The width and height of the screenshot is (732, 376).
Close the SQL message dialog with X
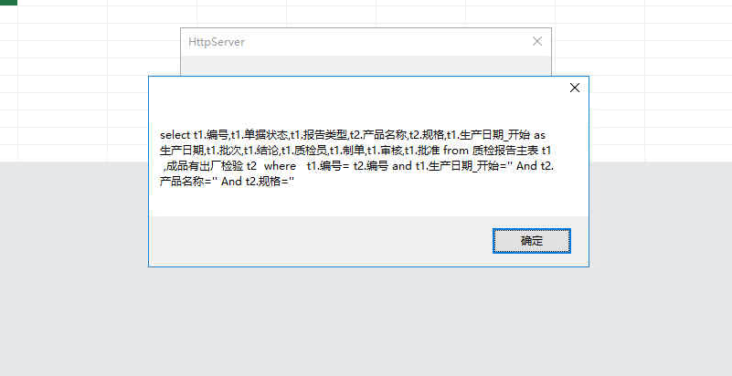coord(575,88)
